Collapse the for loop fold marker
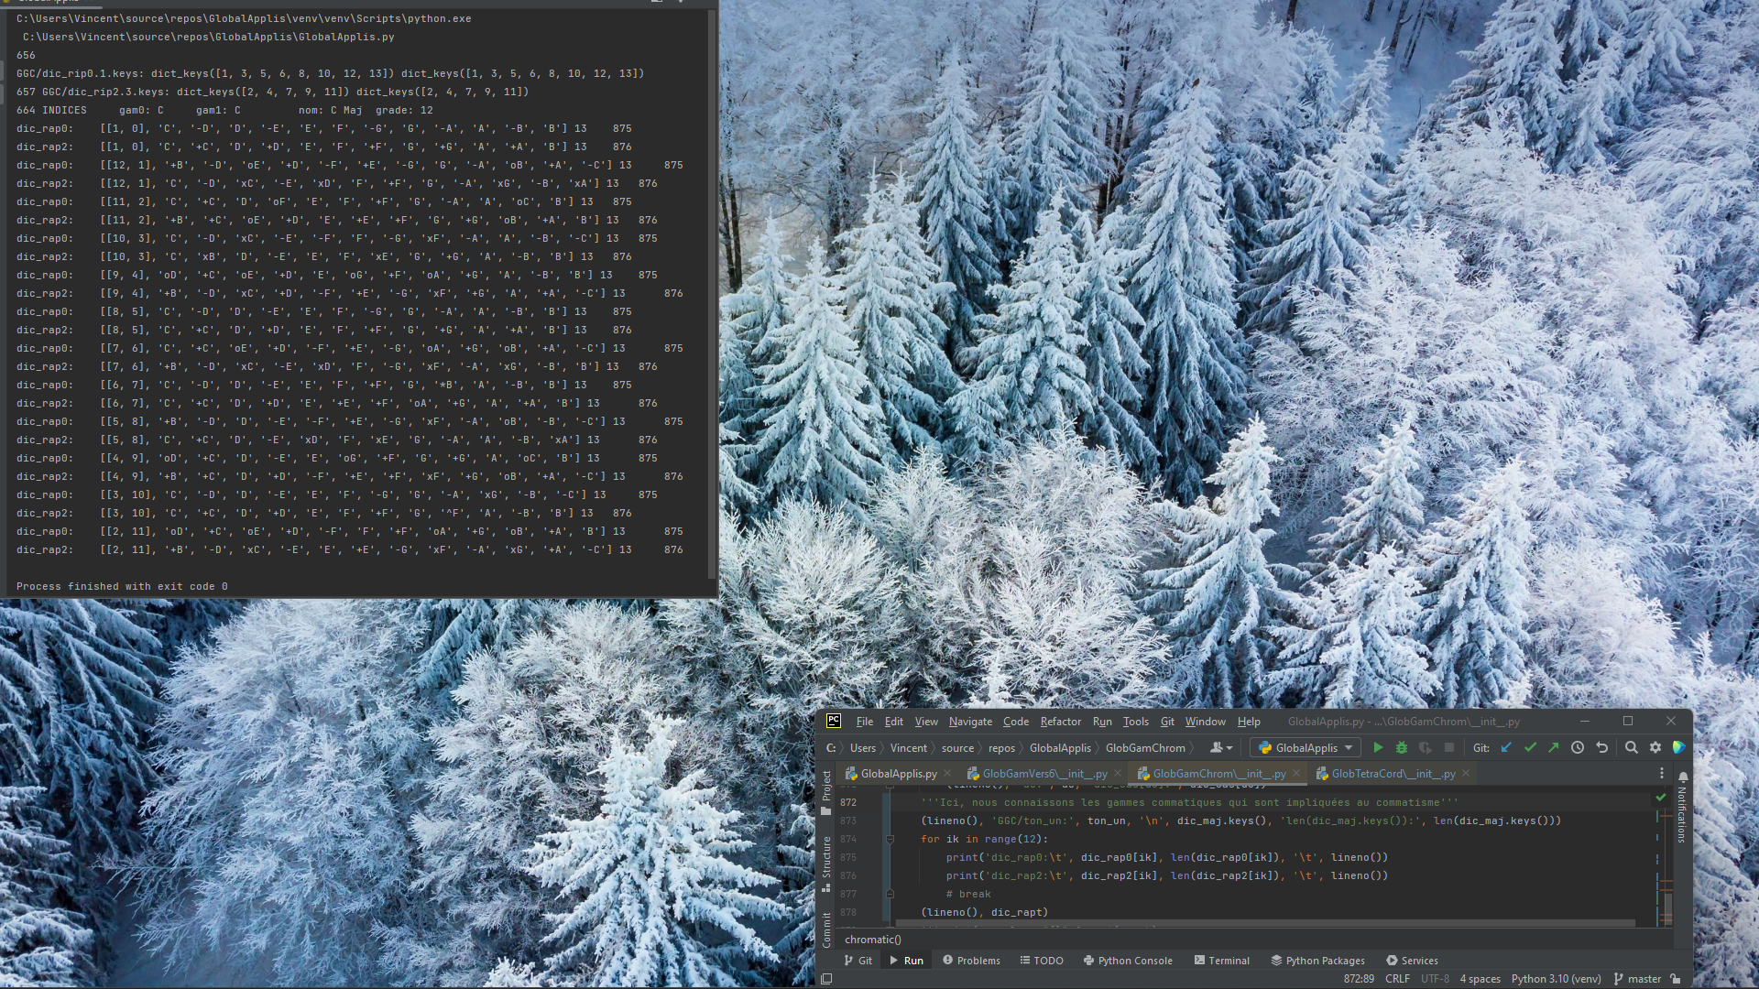 click(890, 839)
